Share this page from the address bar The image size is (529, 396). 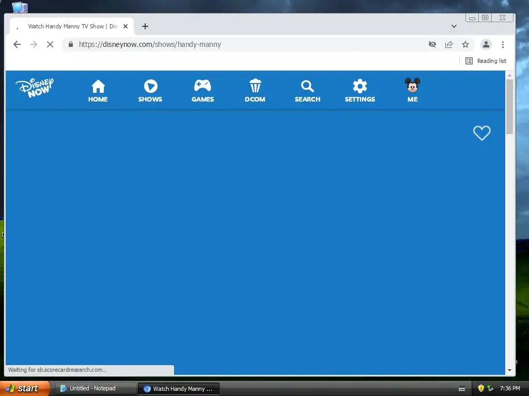click(449, 44)
